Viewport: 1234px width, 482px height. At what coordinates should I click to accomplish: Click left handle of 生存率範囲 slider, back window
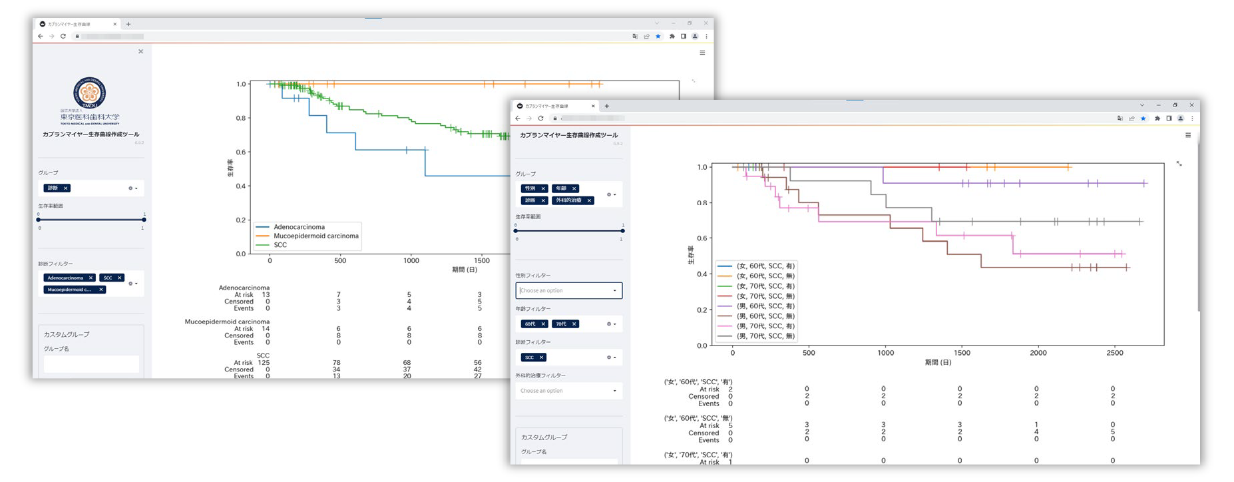(x=39, y=220)
